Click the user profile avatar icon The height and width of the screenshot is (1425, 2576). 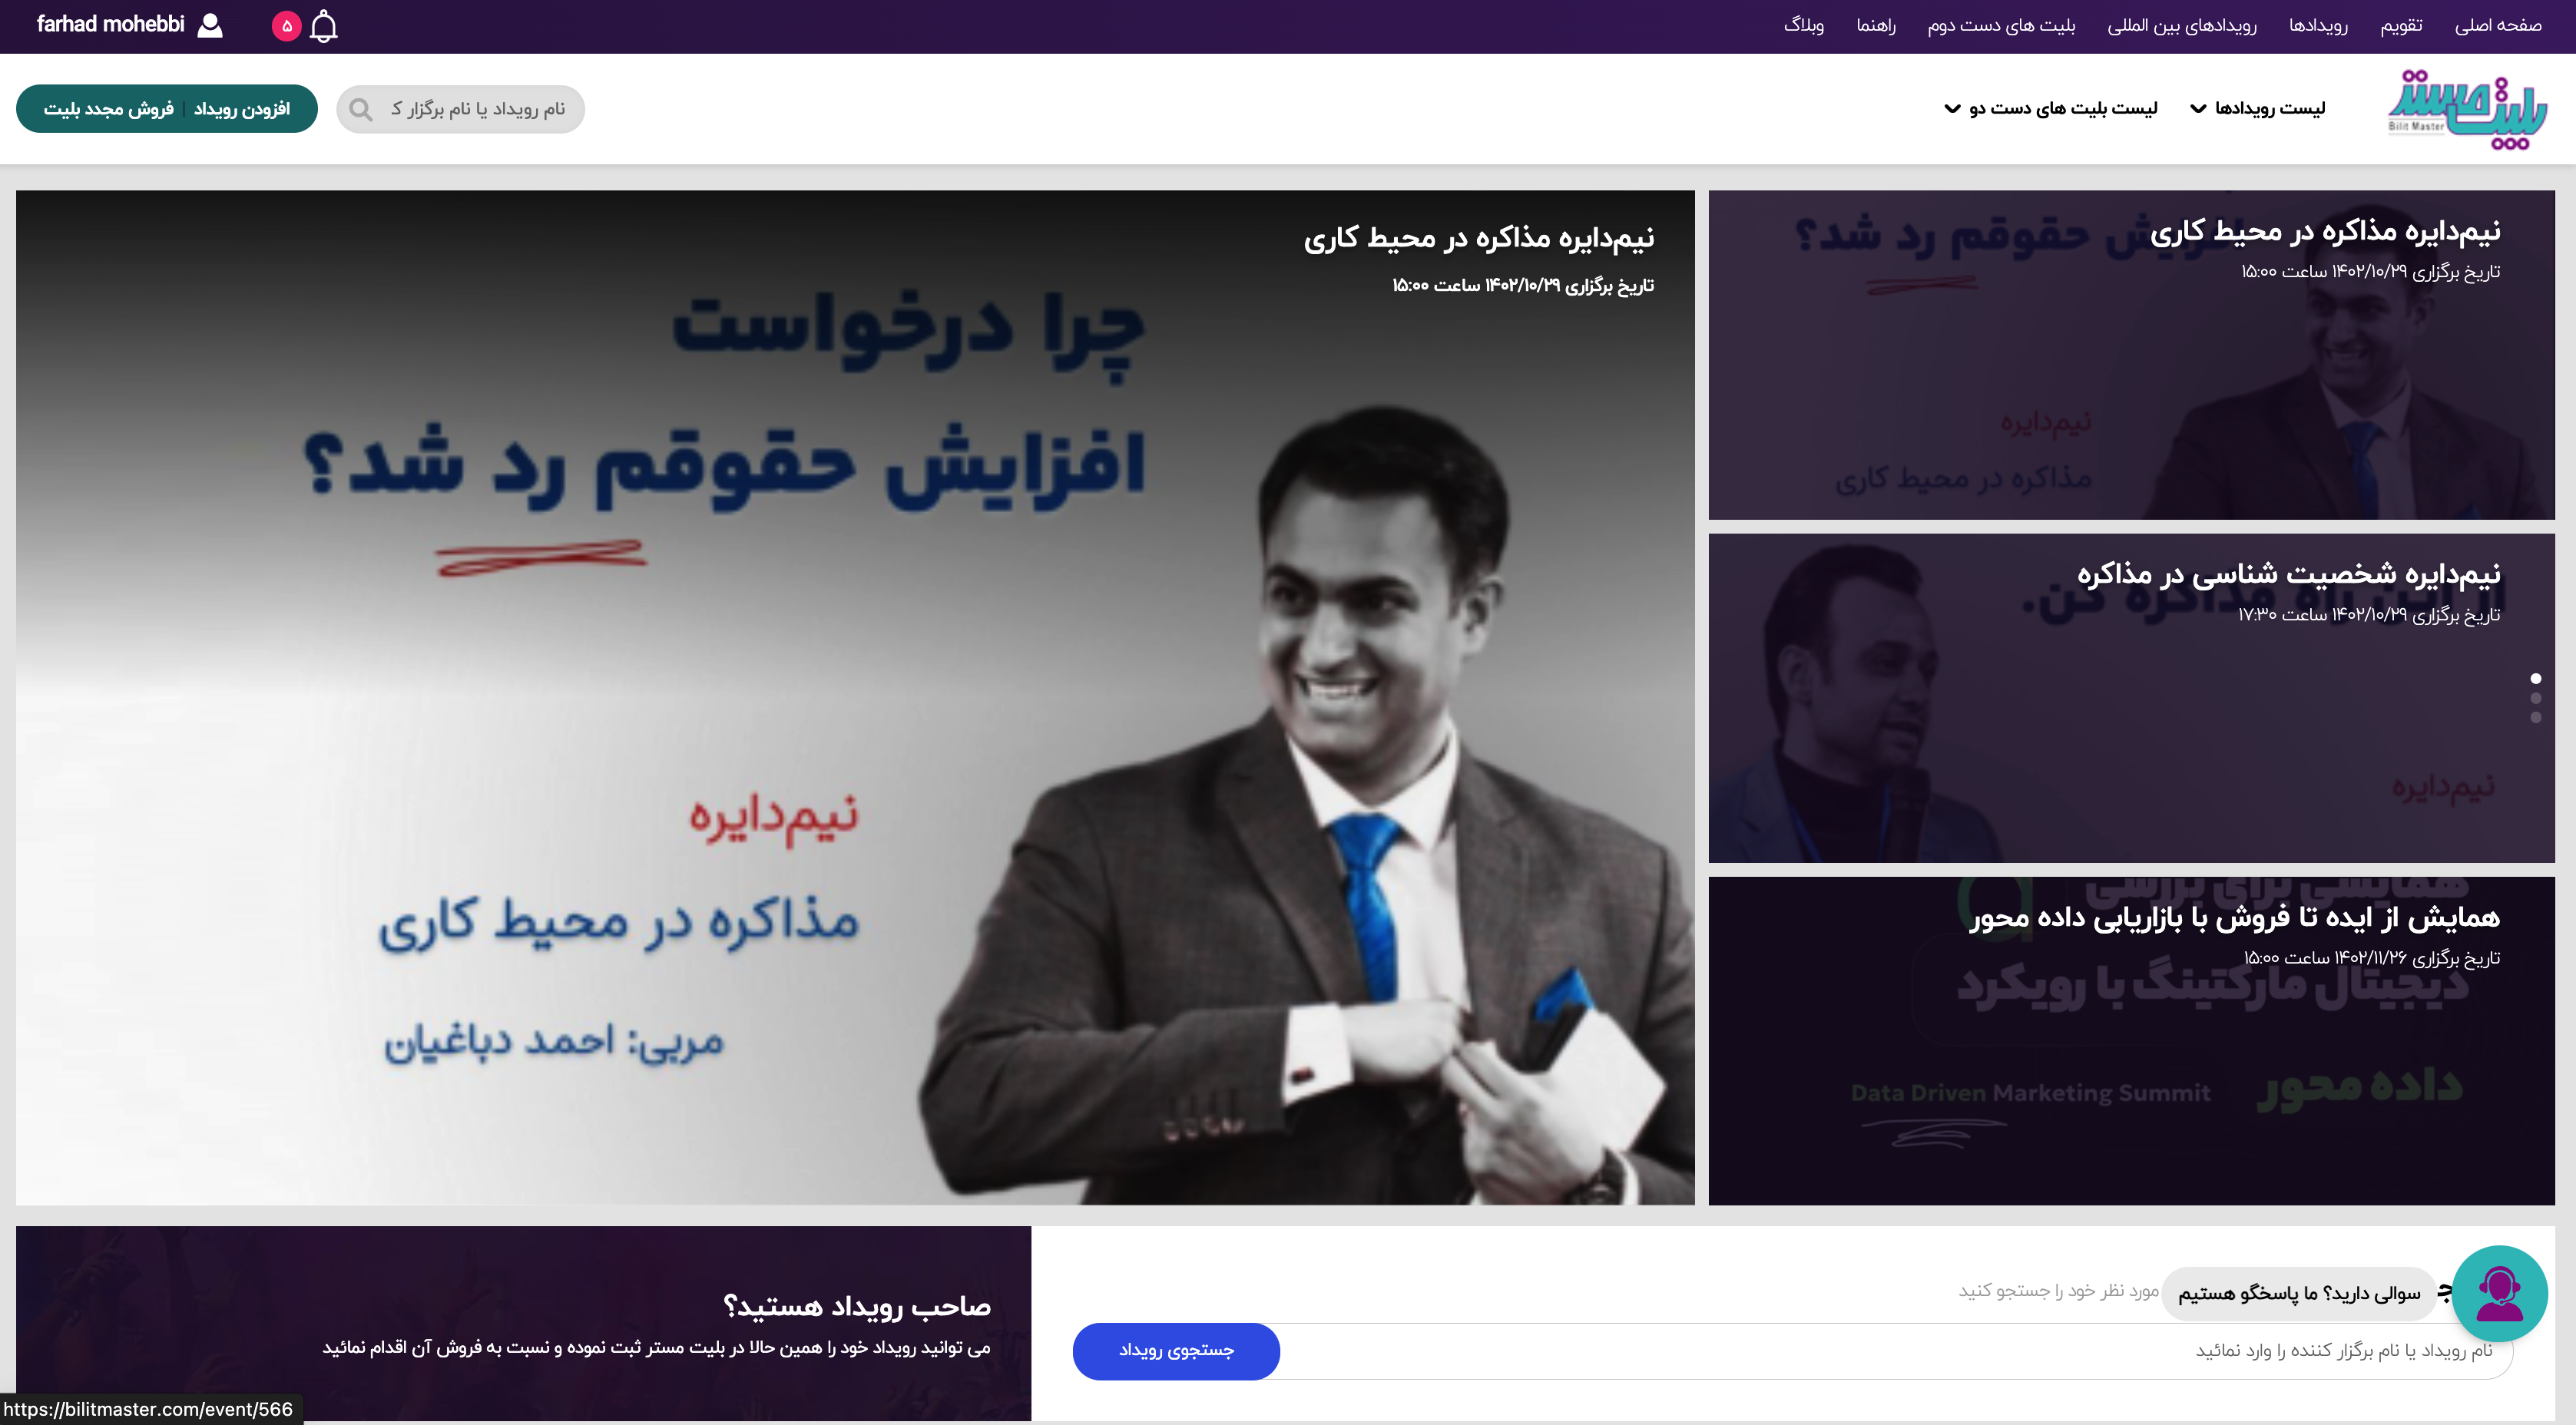[x=210, y=25]
